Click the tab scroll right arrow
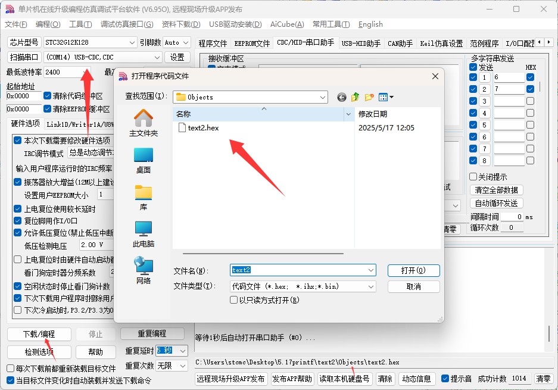Screen dimensions: 558x390 [548, 42]
